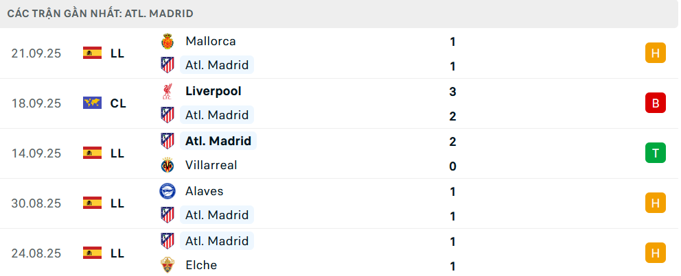Click the Liverpool club crest icon
Image resolution: width=681 pixels, height=276 pixels.
click(x=167, y=91)
